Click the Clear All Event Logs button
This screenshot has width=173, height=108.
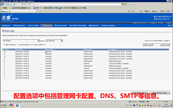pos(159,93)
